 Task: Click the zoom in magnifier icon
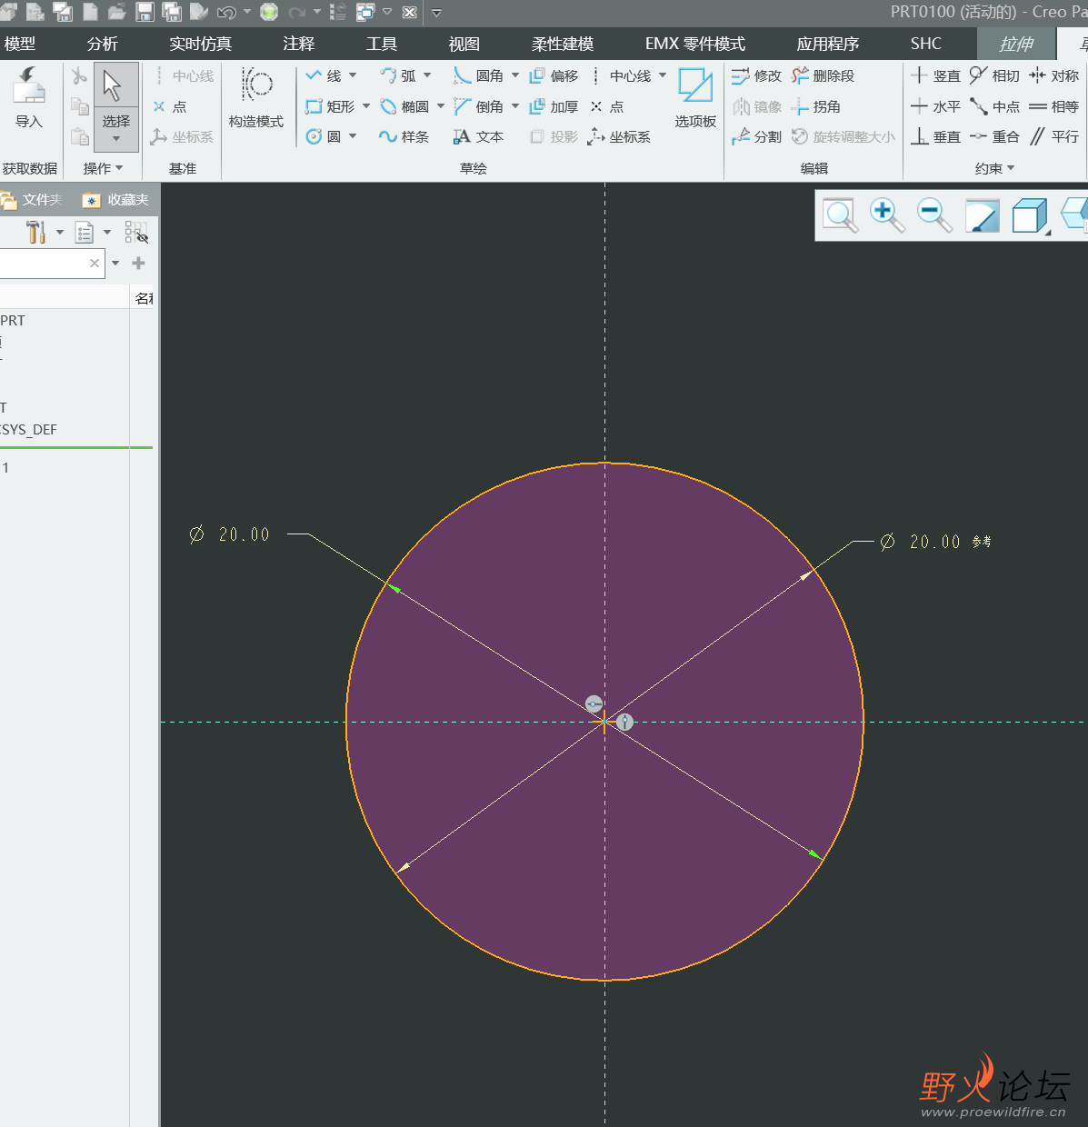click(887, 215)
